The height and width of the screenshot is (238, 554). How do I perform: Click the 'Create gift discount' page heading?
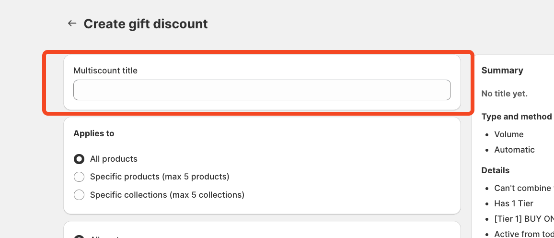click(146, 24)
